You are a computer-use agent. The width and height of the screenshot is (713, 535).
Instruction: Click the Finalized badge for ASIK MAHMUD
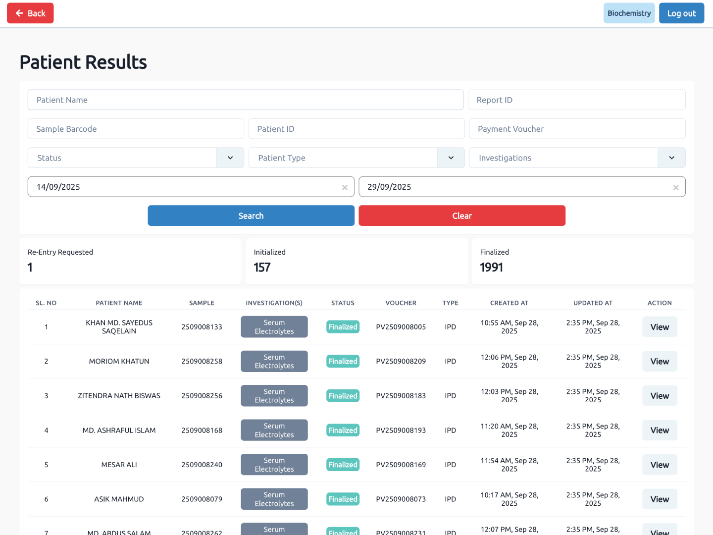[343, 499]
